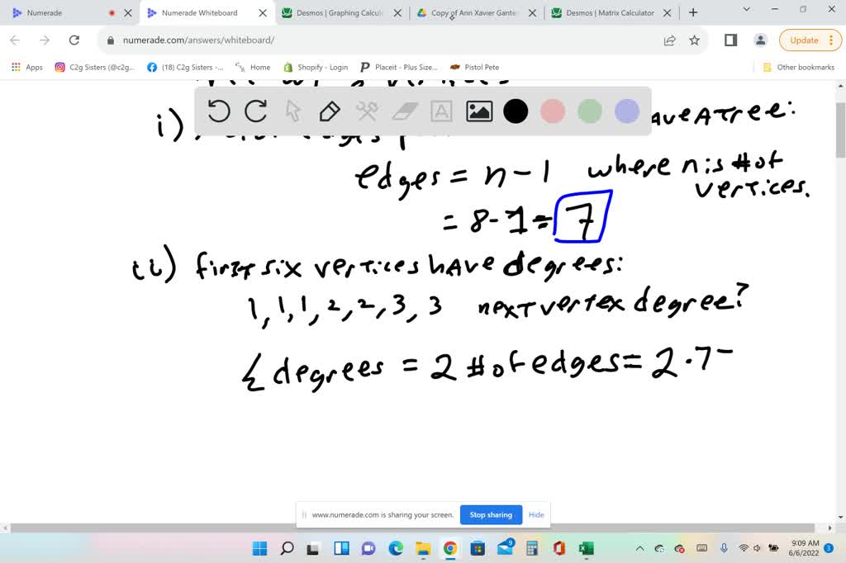Toggle the bookmark star for this page
Screen dimensions: 846x563
[695, 40]
